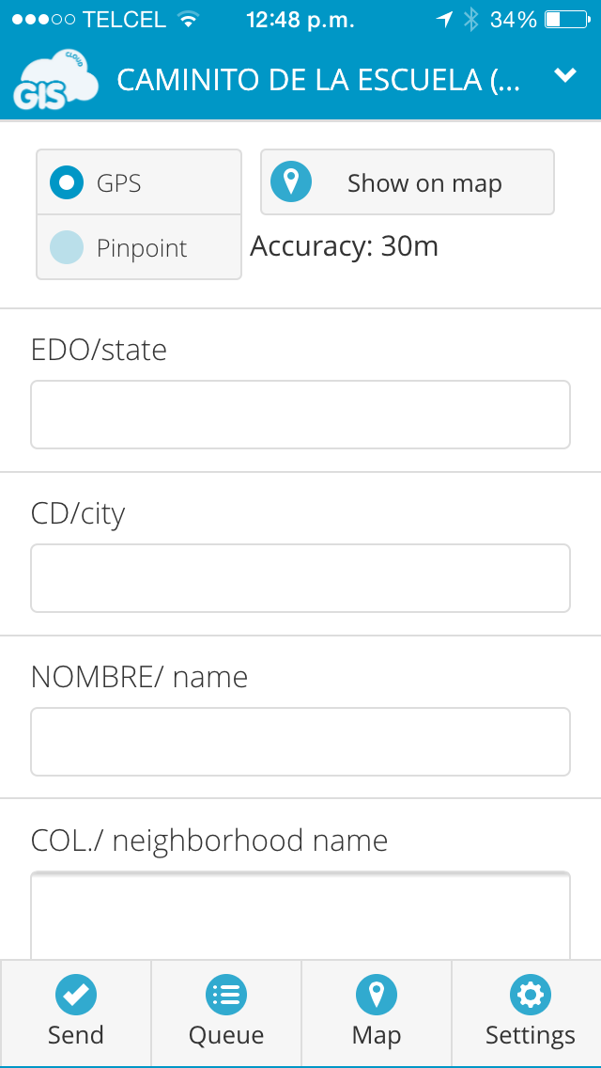This screenshot has width=601, height=1068.
Task: Tap the Send checkmark icon
Action: (75, 994)
